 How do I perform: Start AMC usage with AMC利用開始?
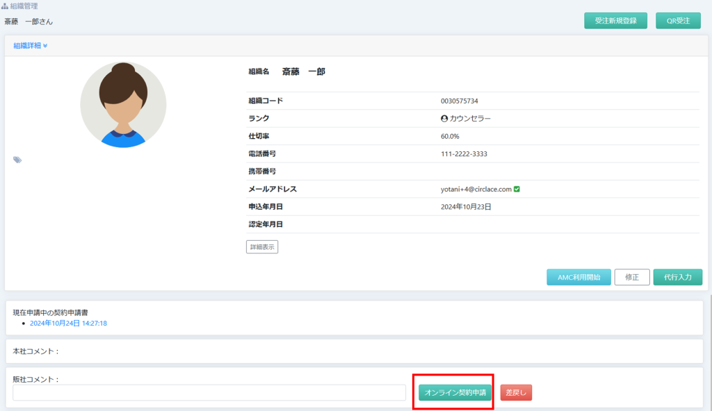coord(578,277)
